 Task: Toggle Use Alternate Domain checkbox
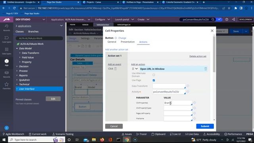(x=154, y=75)
